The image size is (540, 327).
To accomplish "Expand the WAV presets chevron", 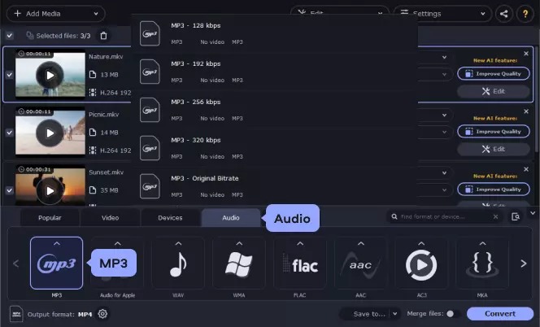I will coord(178,243).
